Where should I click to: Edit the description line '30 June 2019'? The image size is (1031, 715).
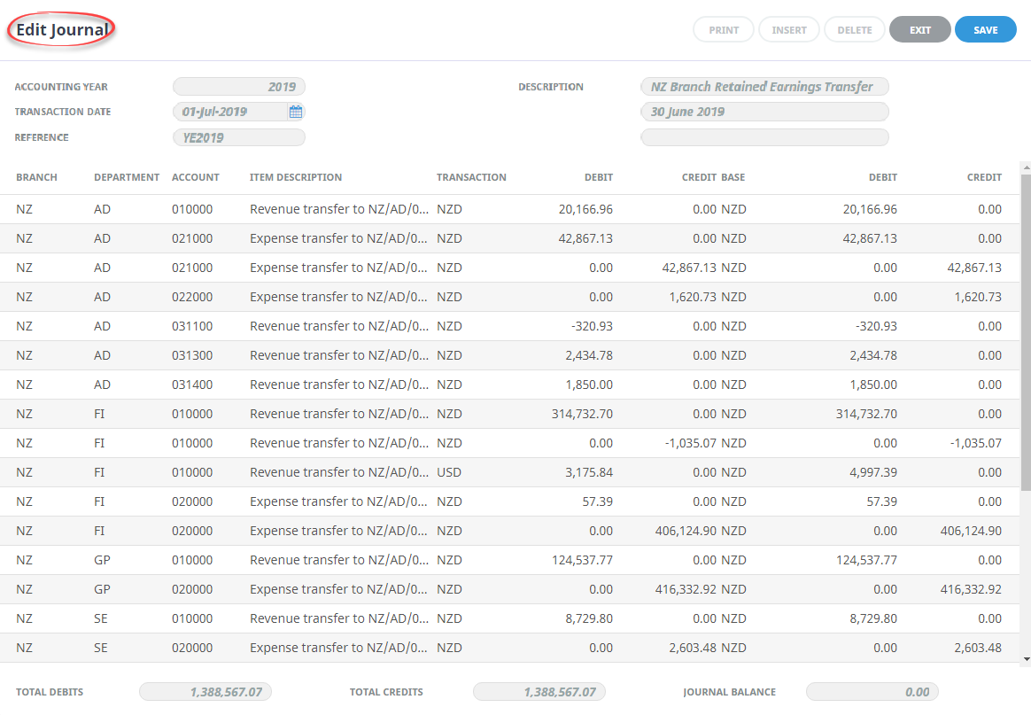coord(764,112)
